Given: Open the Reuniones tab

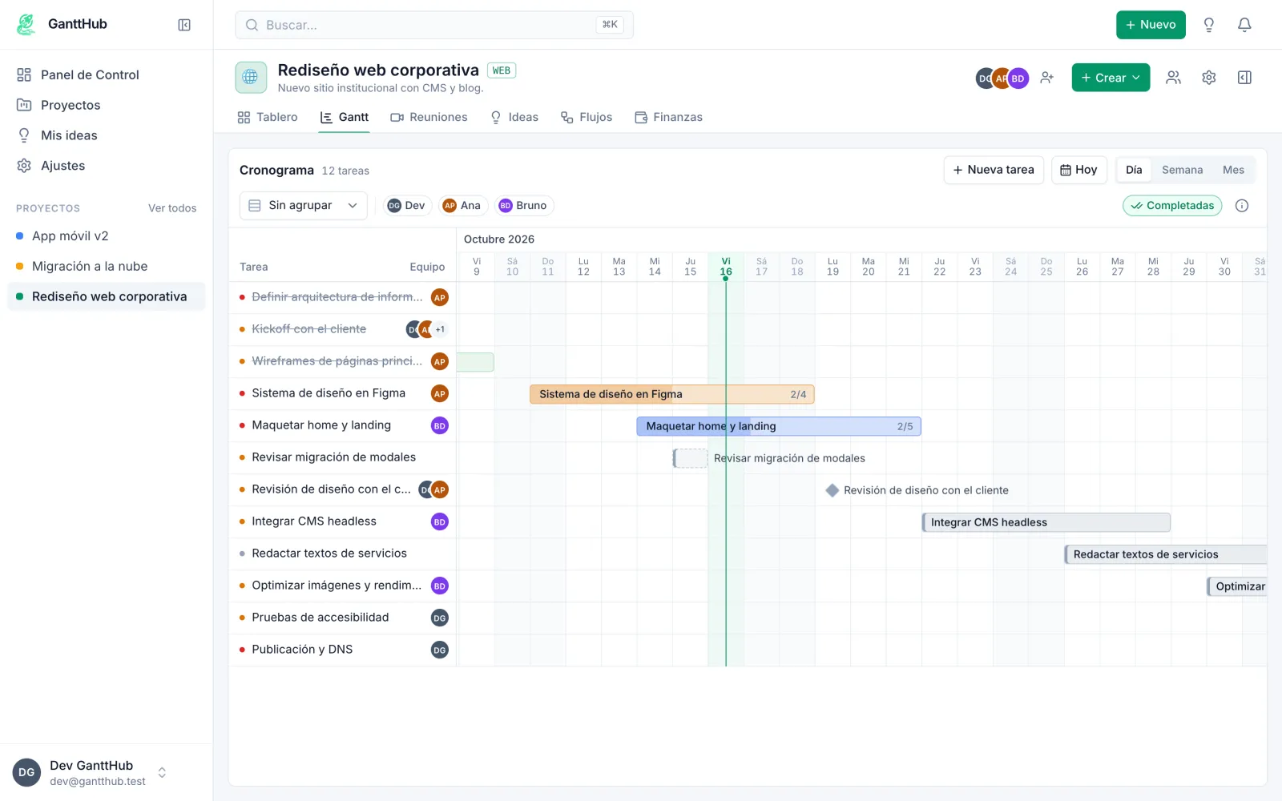Looking at the screenshot, I should coord(429,117).
